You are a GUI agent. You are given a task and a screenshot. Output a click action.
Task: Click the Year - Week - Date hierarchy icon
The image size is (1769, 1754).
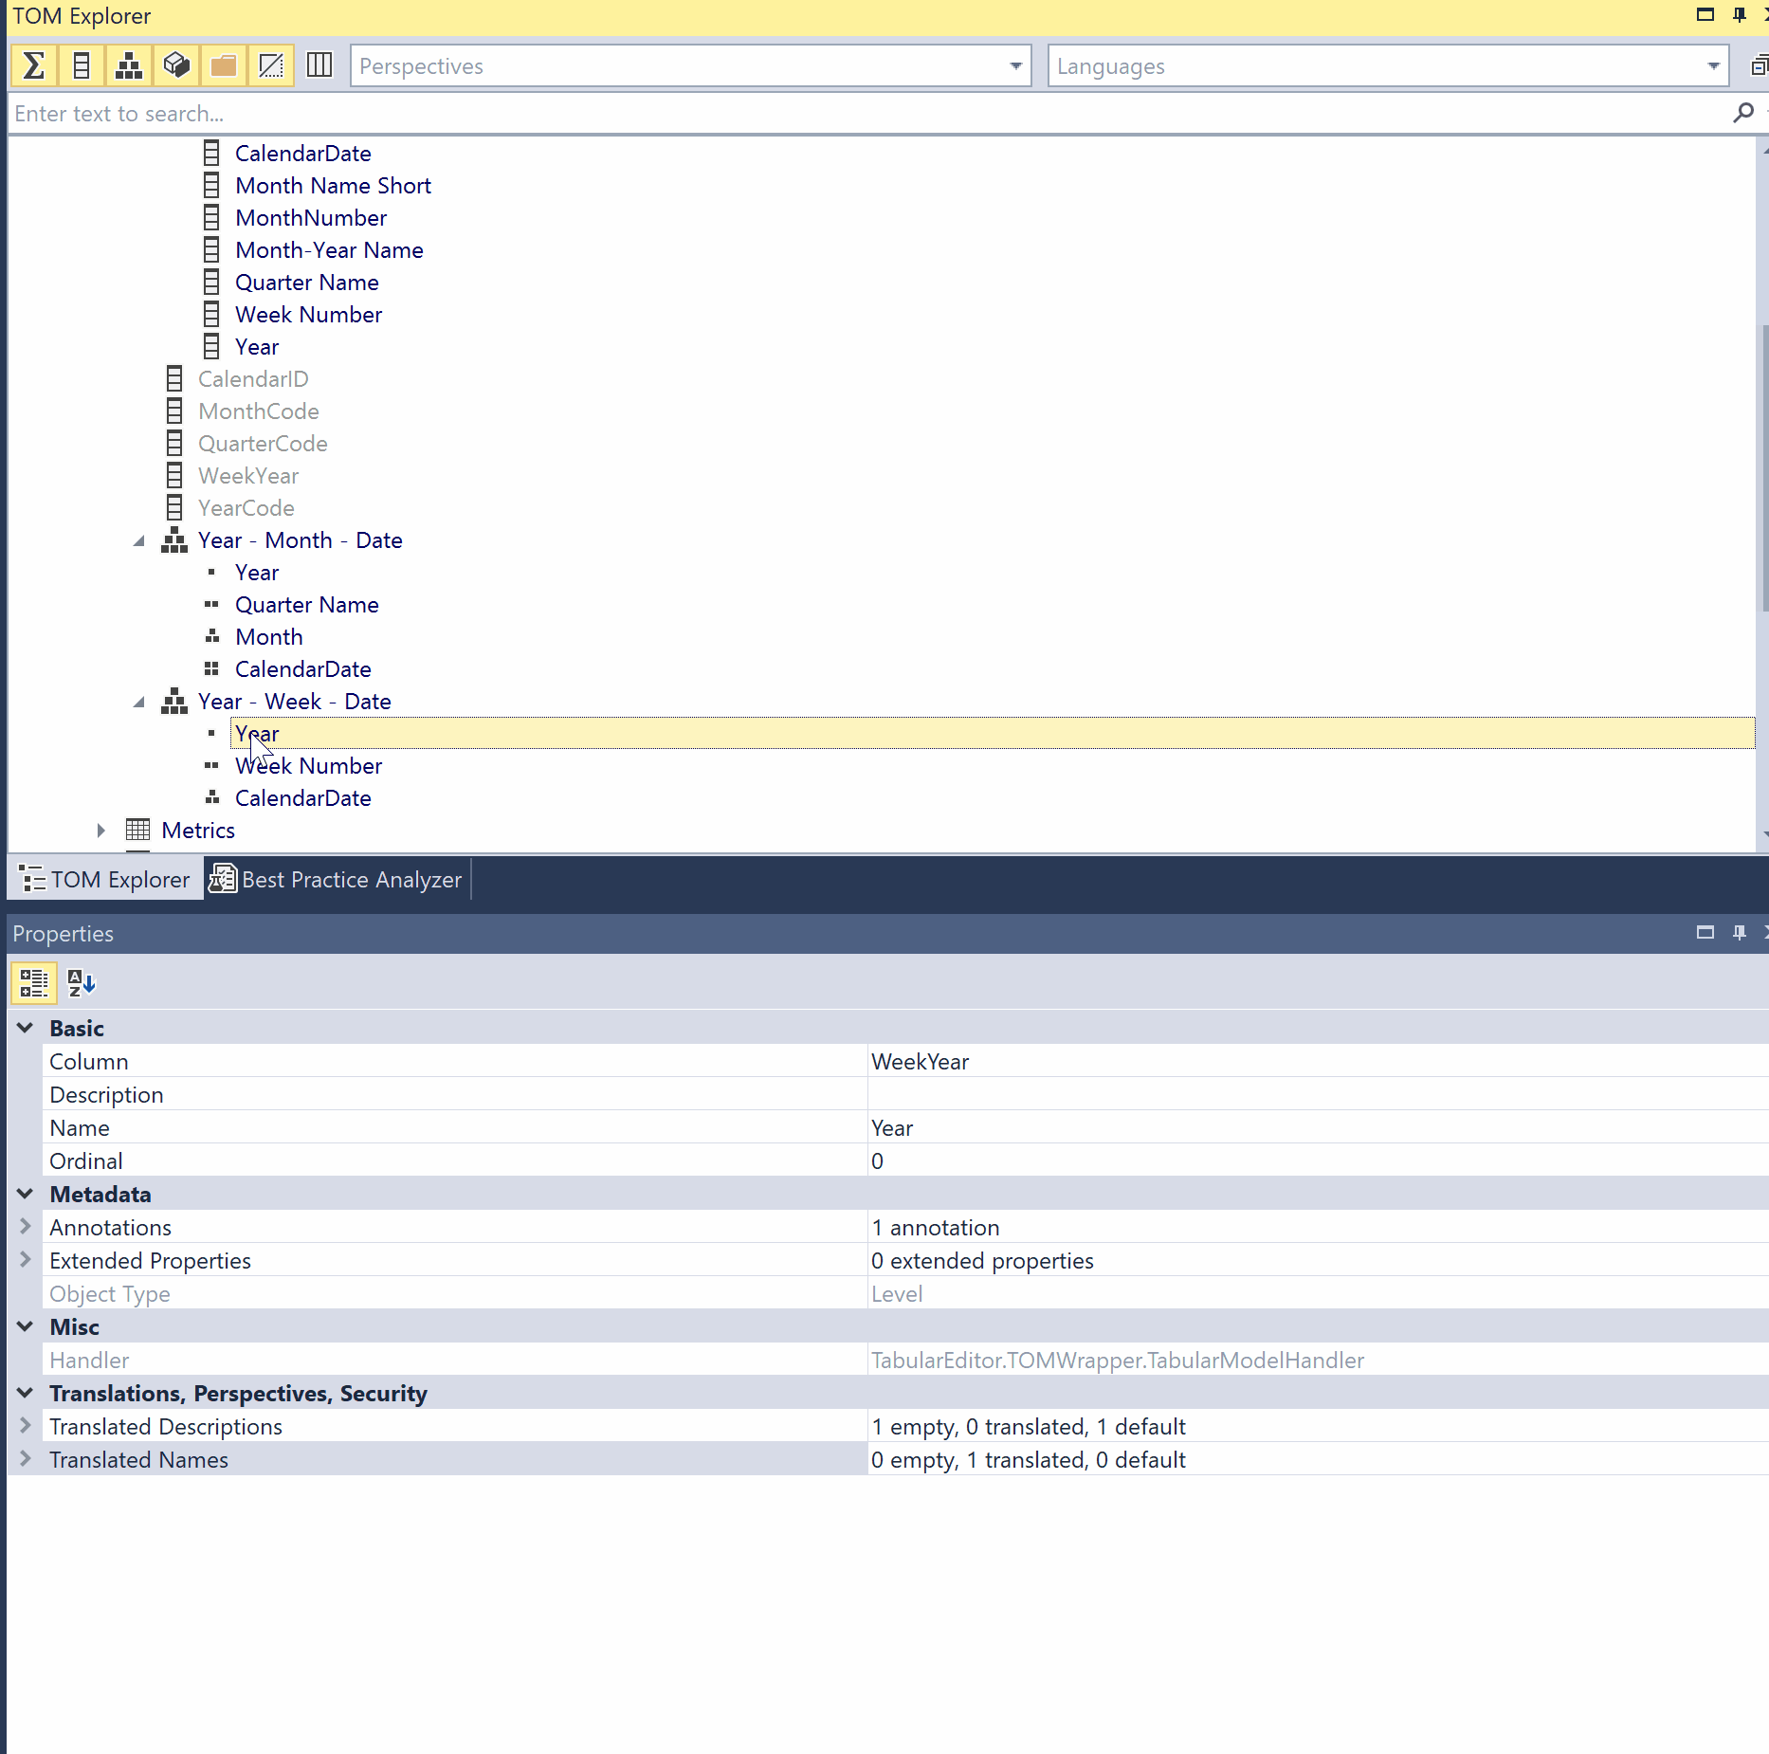click(x=174, y=702)
